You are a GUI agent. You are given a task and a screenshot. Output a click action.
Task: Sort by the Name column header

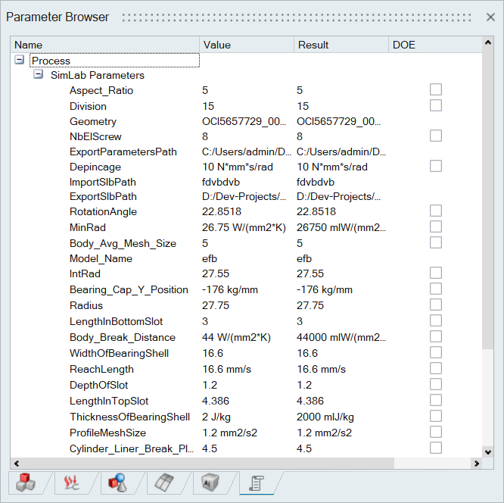(105, 45)
